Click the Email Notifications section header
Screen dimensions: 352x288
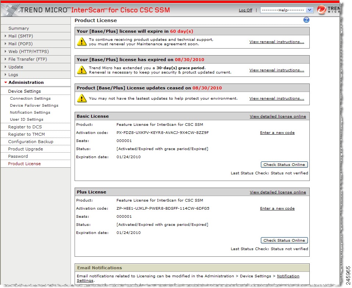pos(192,268)
